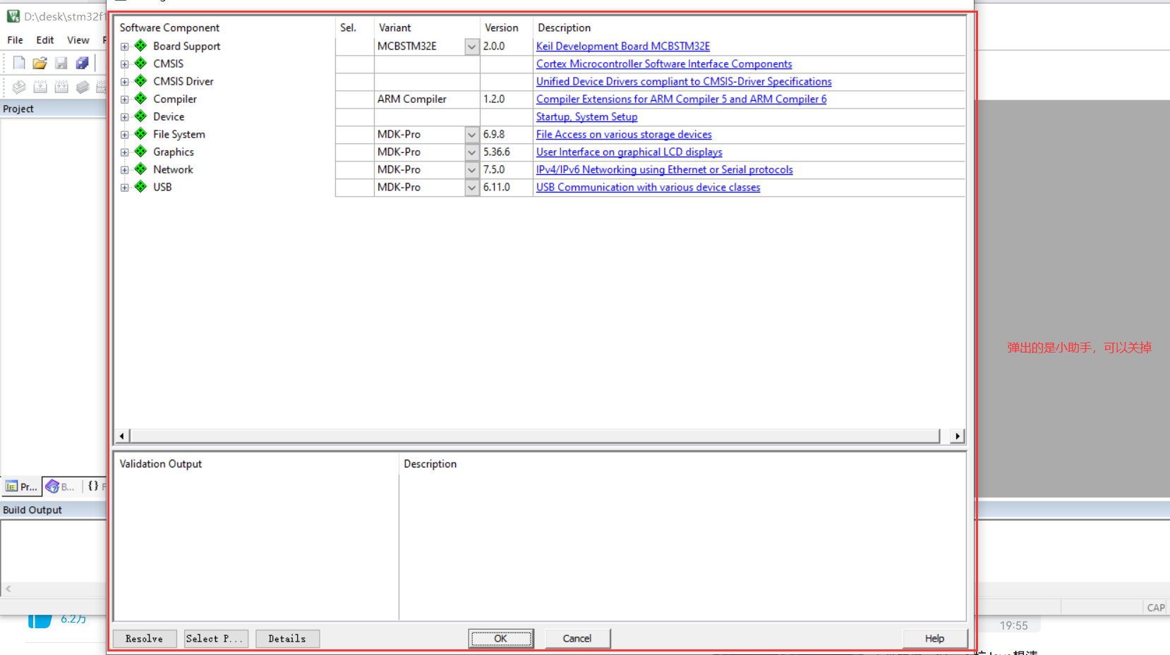Click the Select P... button
1170x655 pixels.
tap(215, 639)
